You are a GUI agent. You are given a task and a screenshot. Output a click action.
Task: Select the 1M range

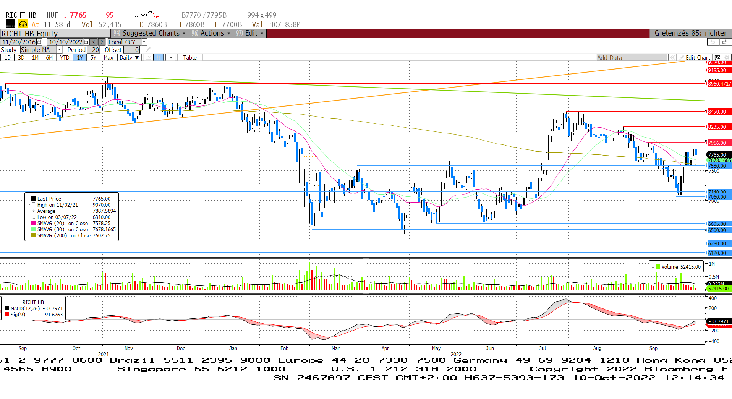coord(35,58)
